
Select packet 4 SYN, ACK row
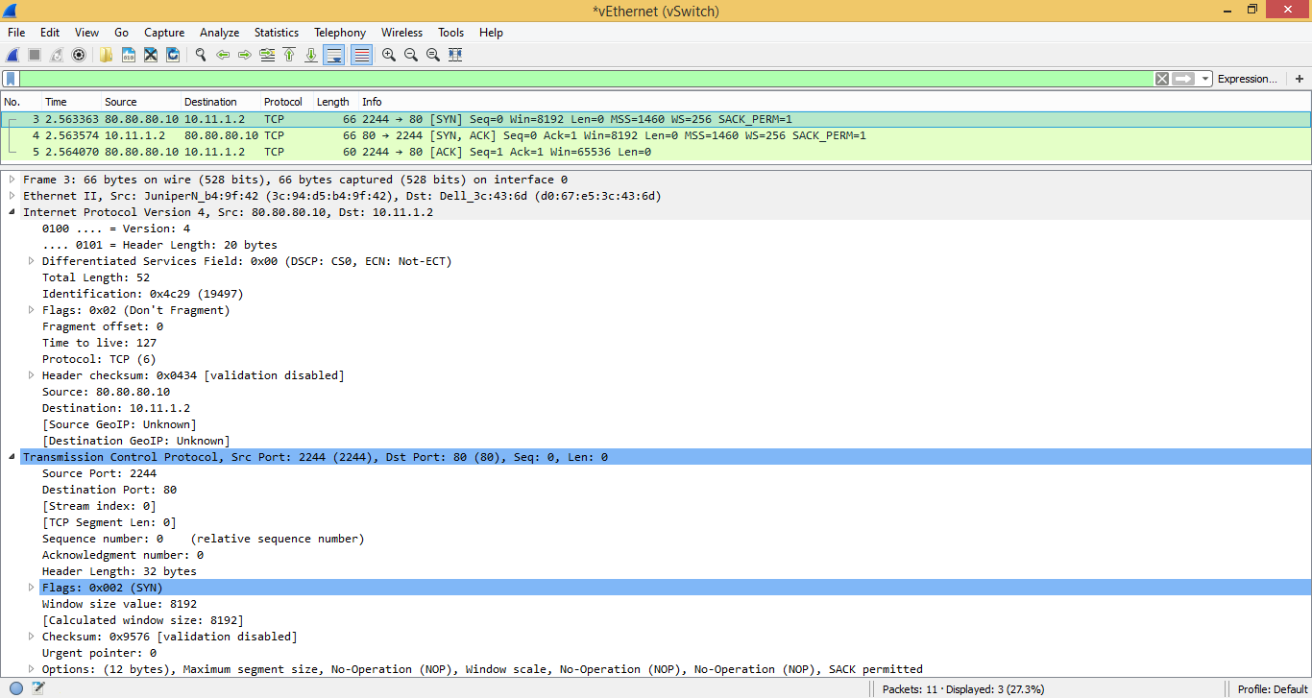(x=656, y=135)
